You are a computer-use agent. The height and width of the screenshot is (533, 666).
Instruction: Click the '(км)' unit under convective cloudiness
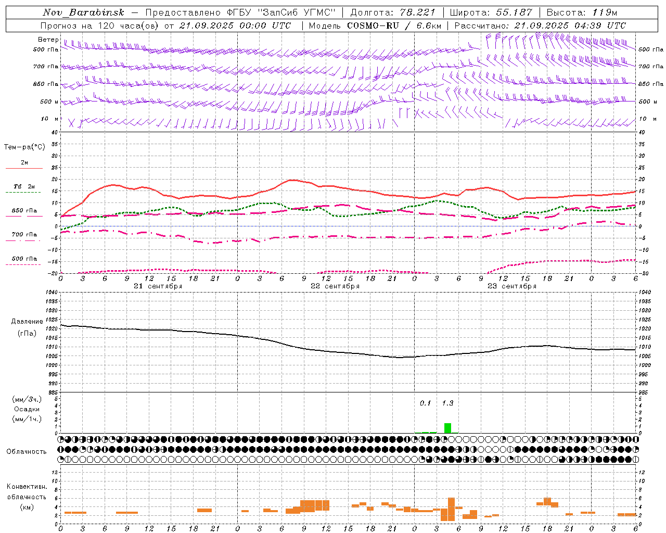[x=27, y=507]
